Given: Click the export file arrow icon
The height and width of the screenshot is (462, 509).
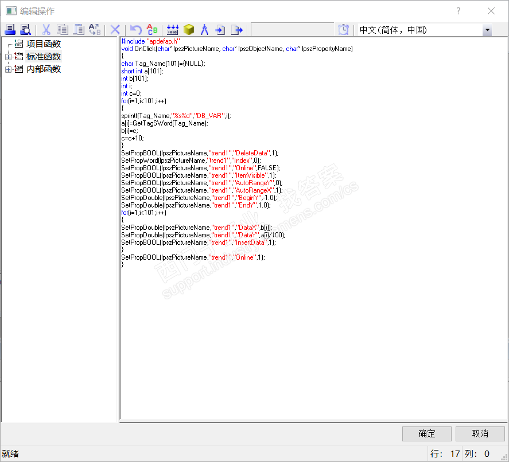Looking at the screenshot, I should (x=237, y=30).
